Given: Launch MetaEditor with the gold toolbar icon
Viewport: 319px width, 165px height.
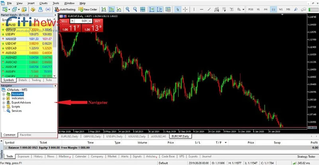Looking at the screenshot, I should click(x=33, y=9).
